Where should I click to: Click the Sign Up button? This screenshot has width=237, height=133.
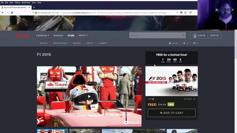[x=215, y=35]
